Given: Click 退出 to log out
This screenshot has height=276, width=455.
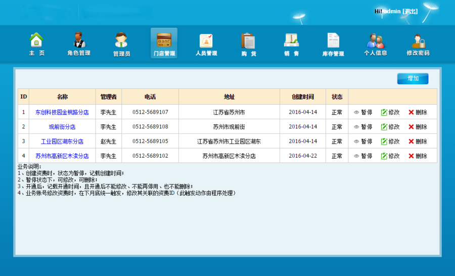Looking at the screenshot, I should [410, 11].
